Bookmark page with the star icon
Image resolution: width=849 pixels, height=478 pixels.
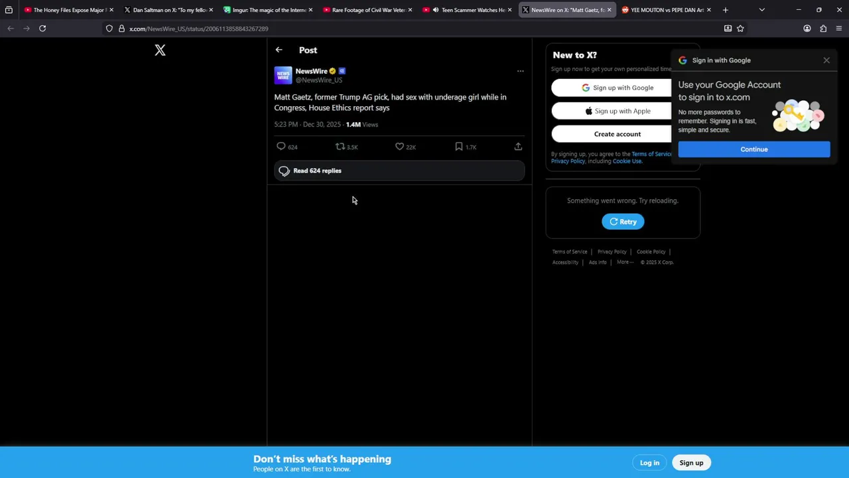740,29
